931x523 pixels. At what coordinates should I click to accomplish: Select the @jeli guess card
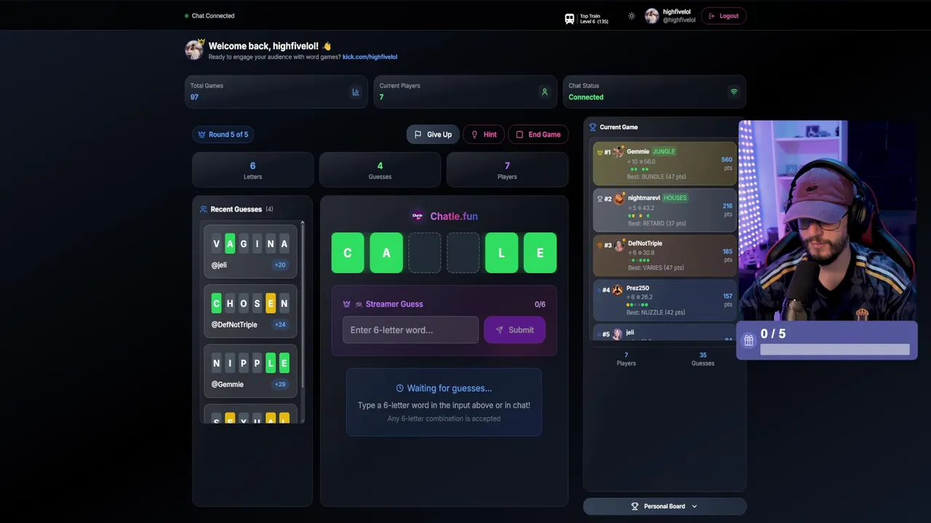coord(250,251)
